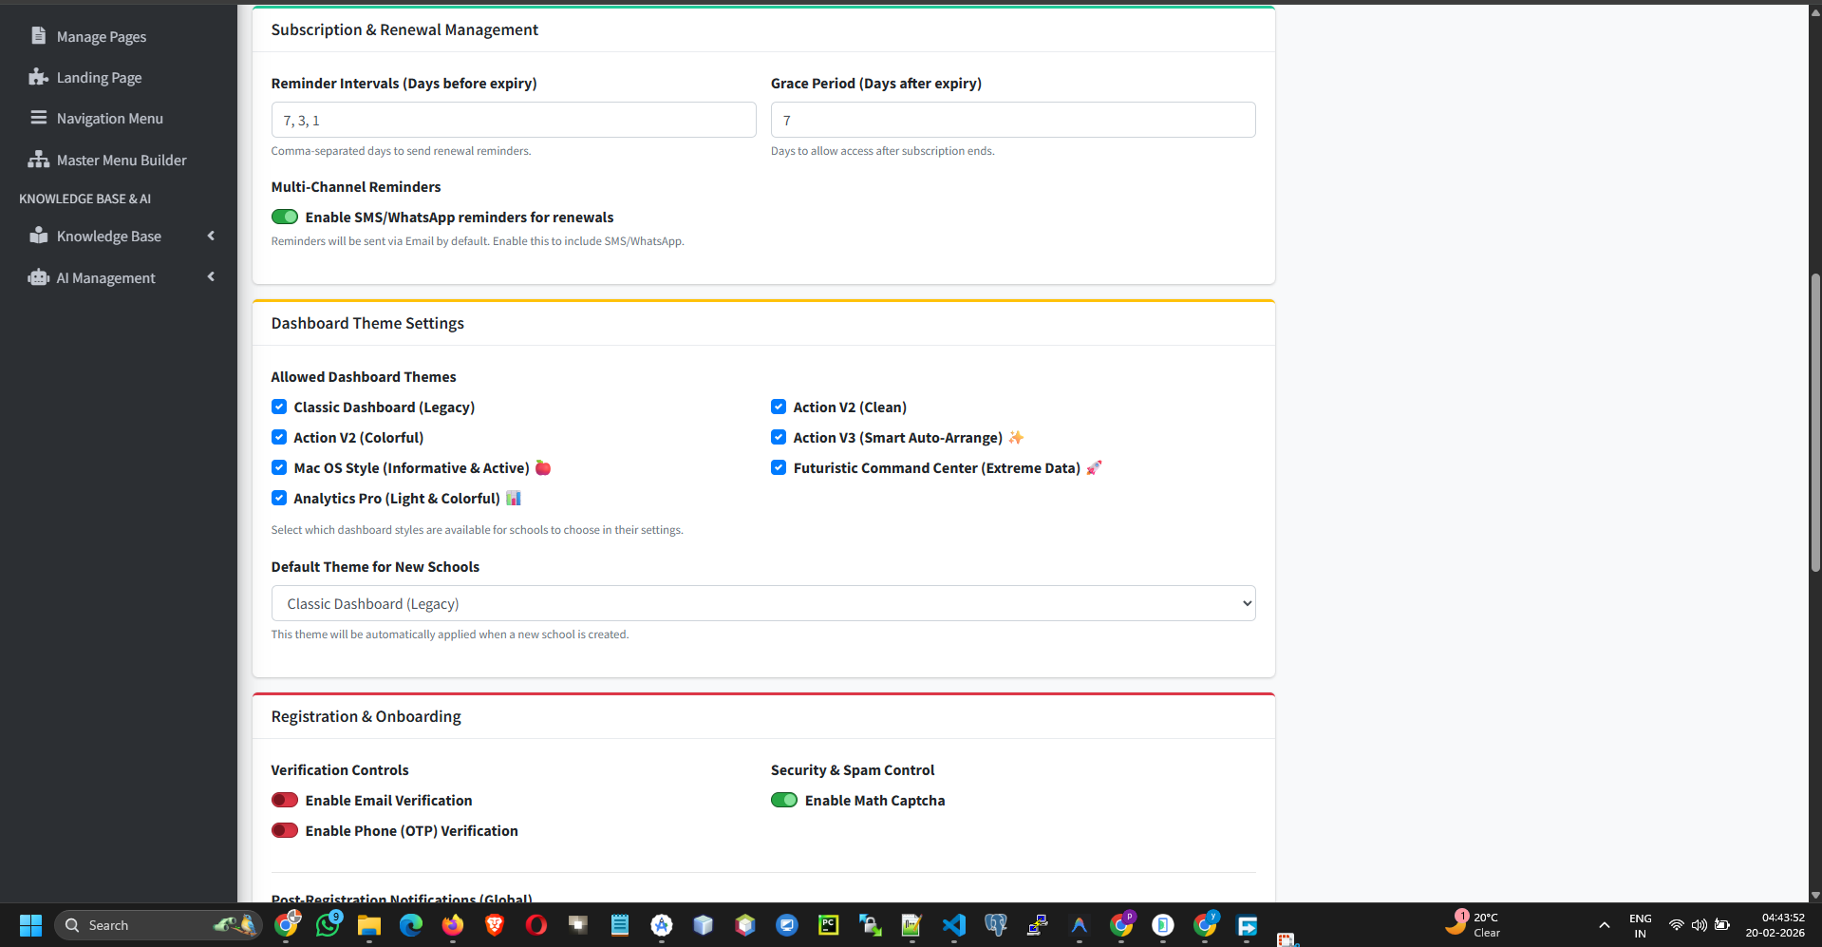The image size is (1822, 947).
Task: Select Navigation Menu in the sidebar
Action: (x=109, y=118)
